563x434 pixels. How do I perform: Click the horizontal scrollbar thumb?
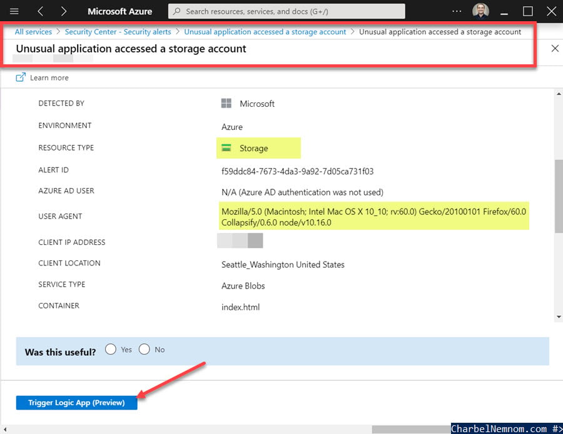[x=411, y=429]
